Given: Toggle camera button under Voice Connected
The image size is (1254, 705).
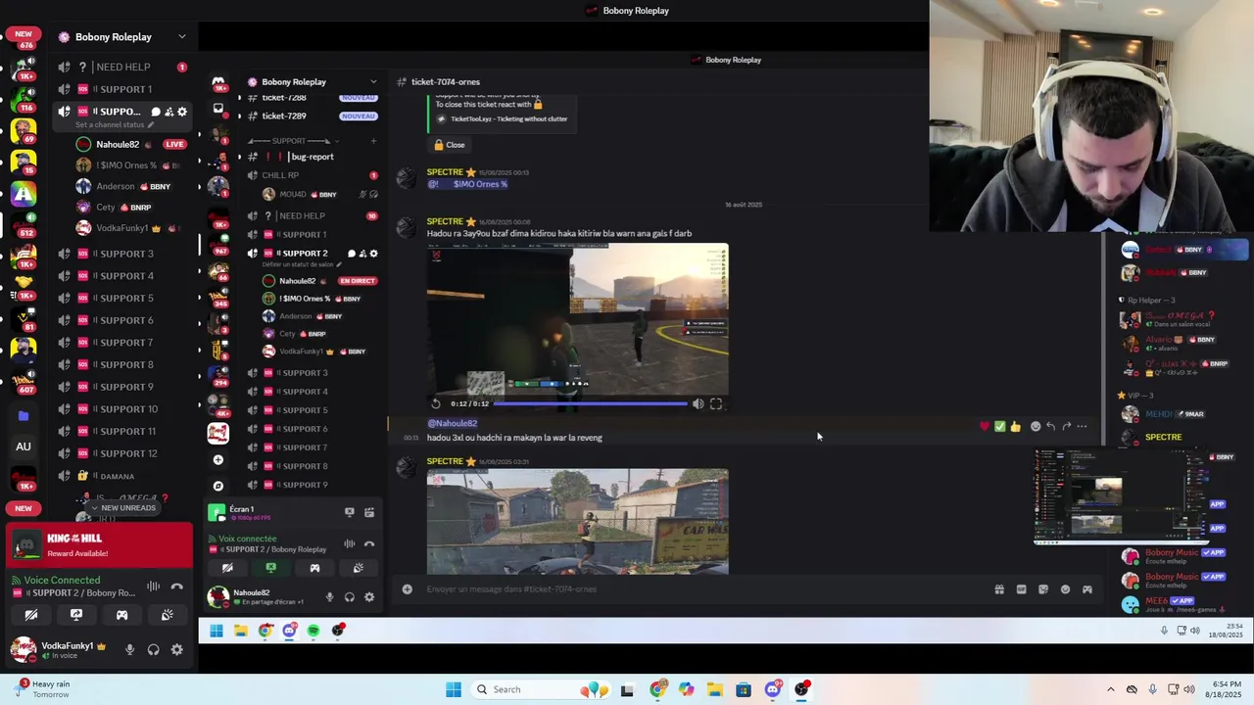Looking at the screenshot, I should coord(31,615).
